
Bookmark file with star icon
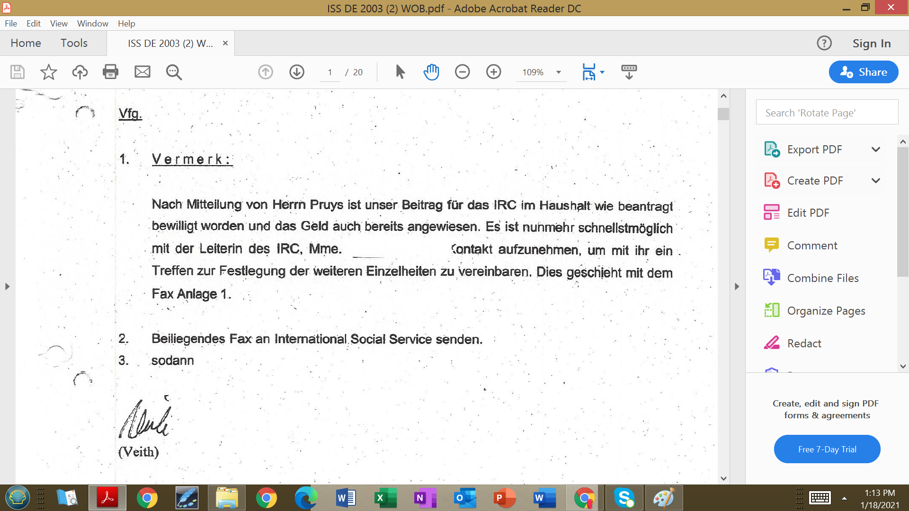[48, 72]
